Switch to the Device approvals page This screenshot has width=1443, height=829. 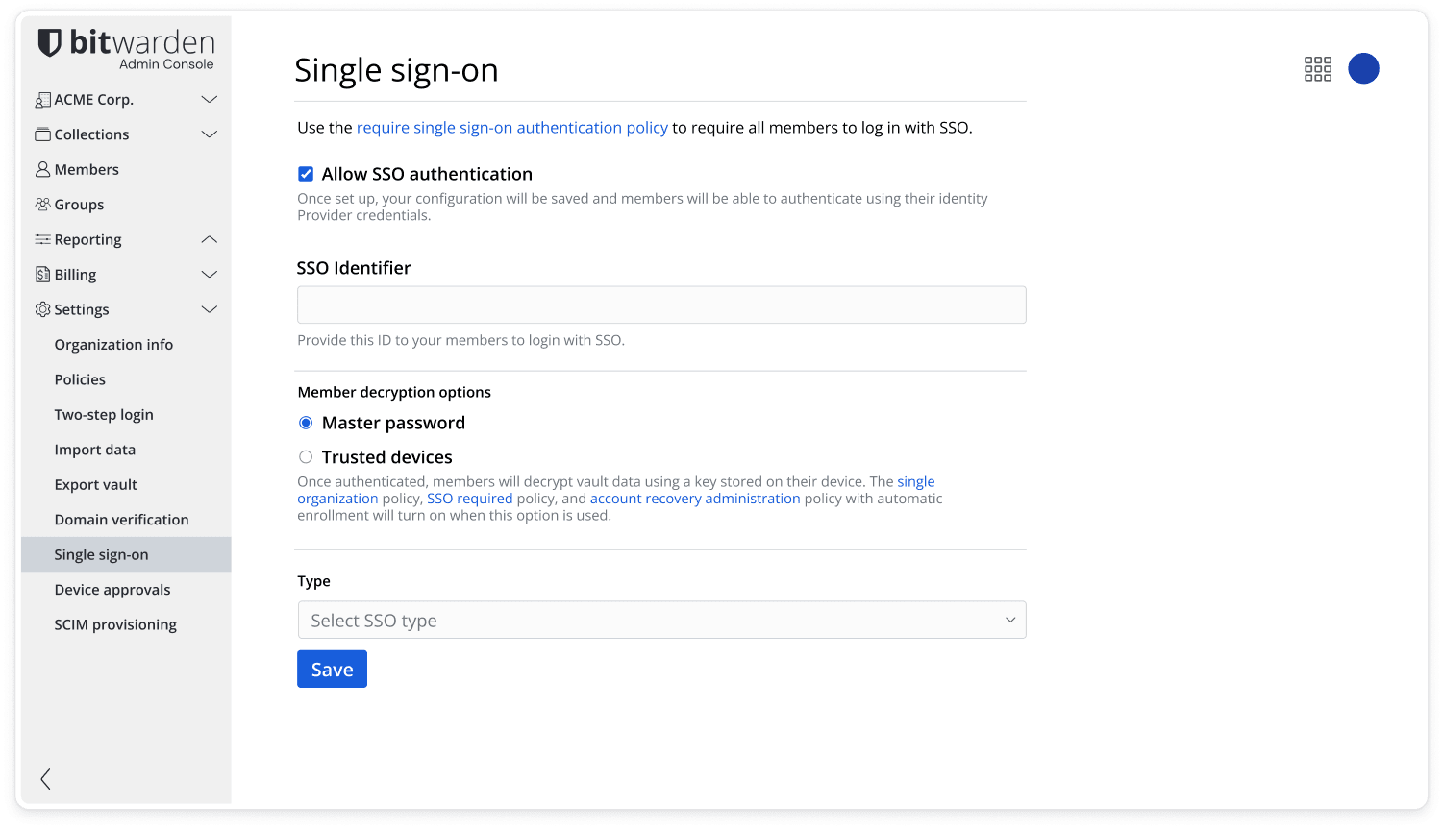coord(112,589)
